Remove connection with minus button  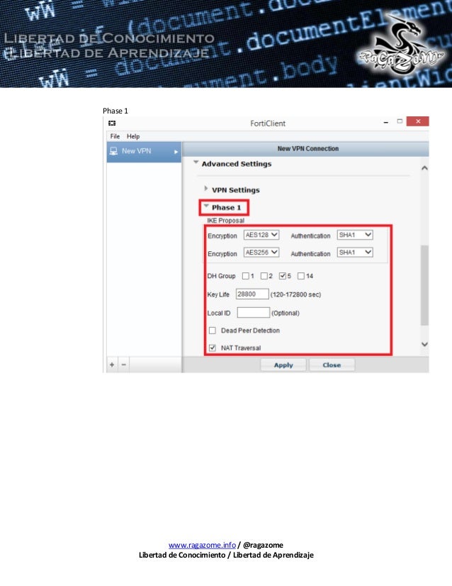coord(124,365)
